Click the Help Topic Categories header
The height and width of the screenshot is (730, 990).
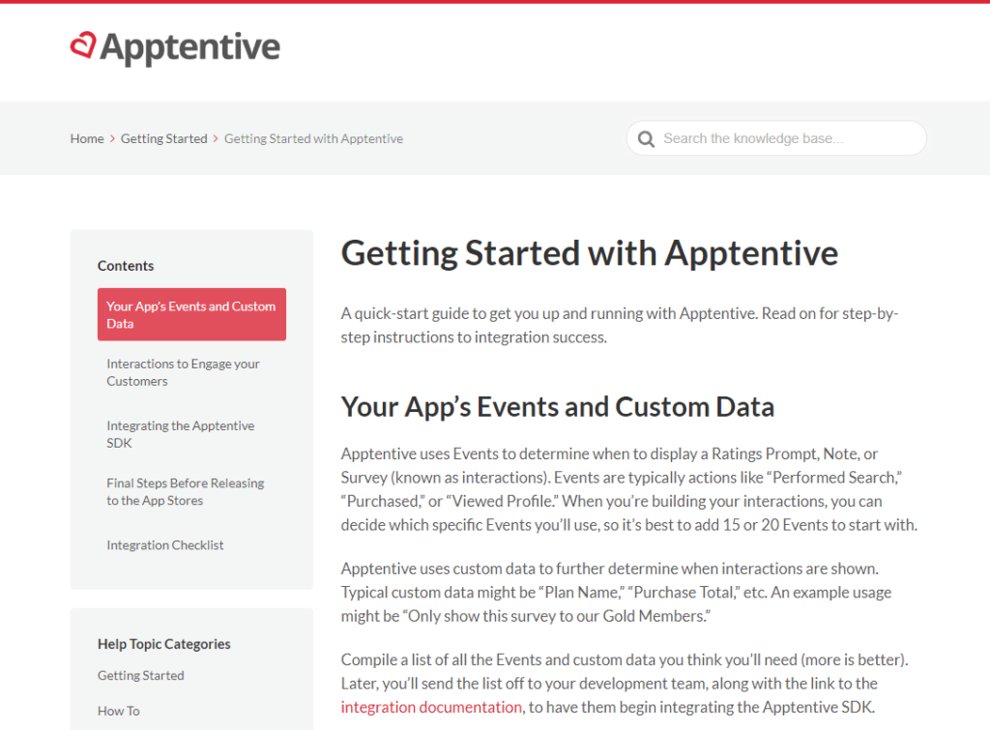point(162,644)
